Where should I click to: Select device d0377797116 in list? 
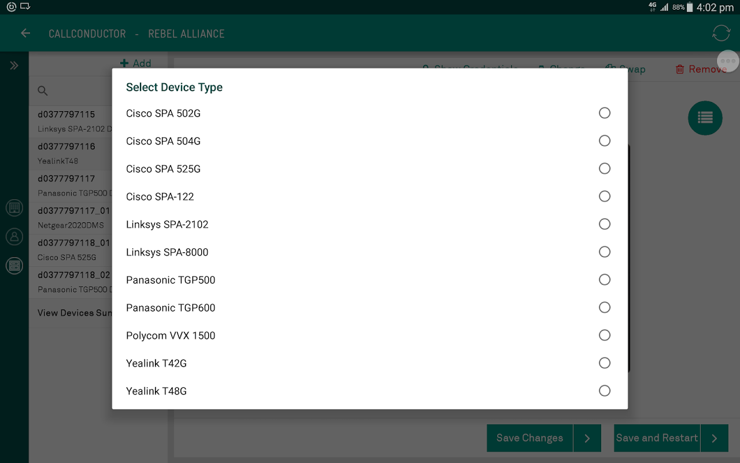pos(71,153)
